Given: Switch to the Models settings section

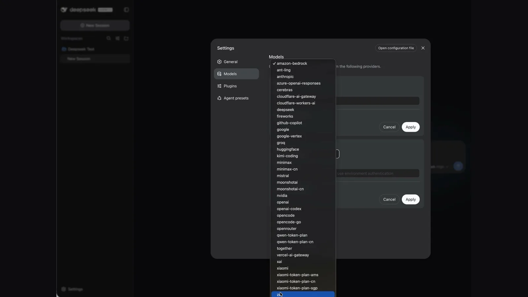Looking at the screenshot, I should pos(236,74).
